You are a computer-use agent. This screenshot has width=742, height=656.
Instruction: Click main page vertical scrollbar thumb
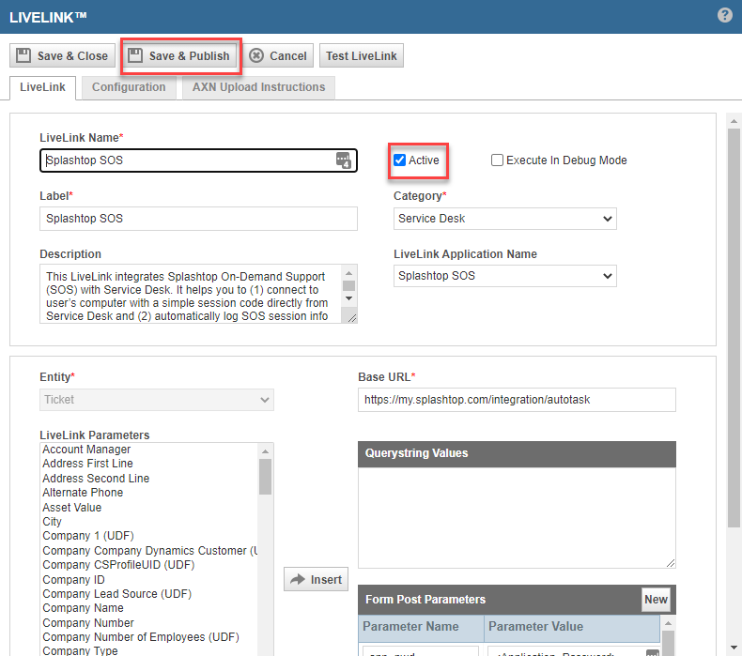coord(734,328)
